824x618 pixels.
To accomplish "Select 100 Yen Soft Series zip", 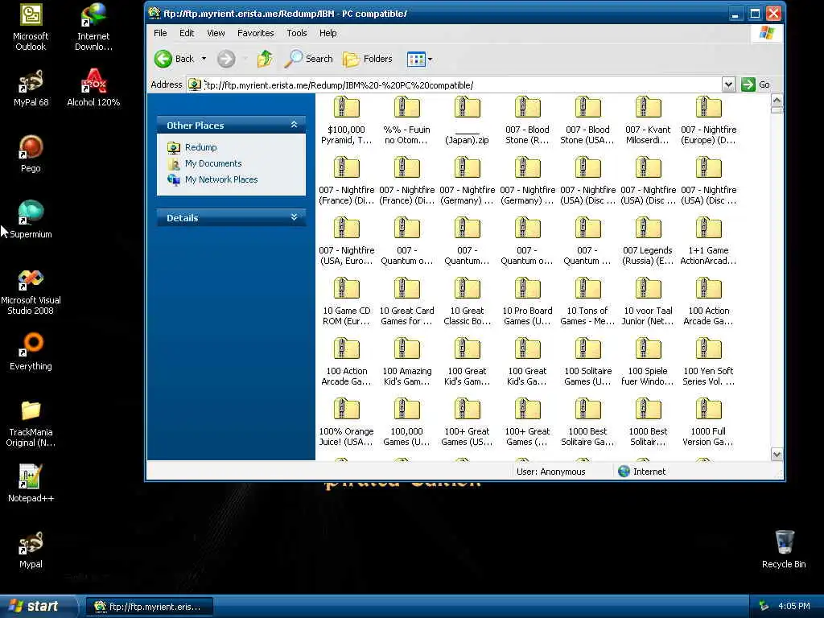I will tap(708, 362).
